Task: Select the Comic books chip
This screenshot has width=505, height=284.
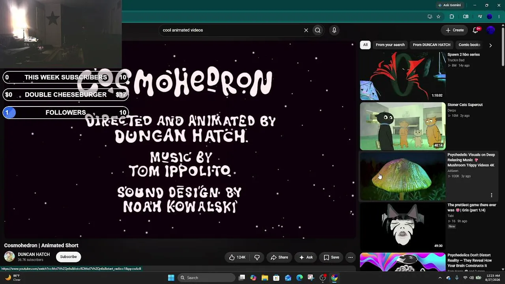Action: (x=469, y=45)
